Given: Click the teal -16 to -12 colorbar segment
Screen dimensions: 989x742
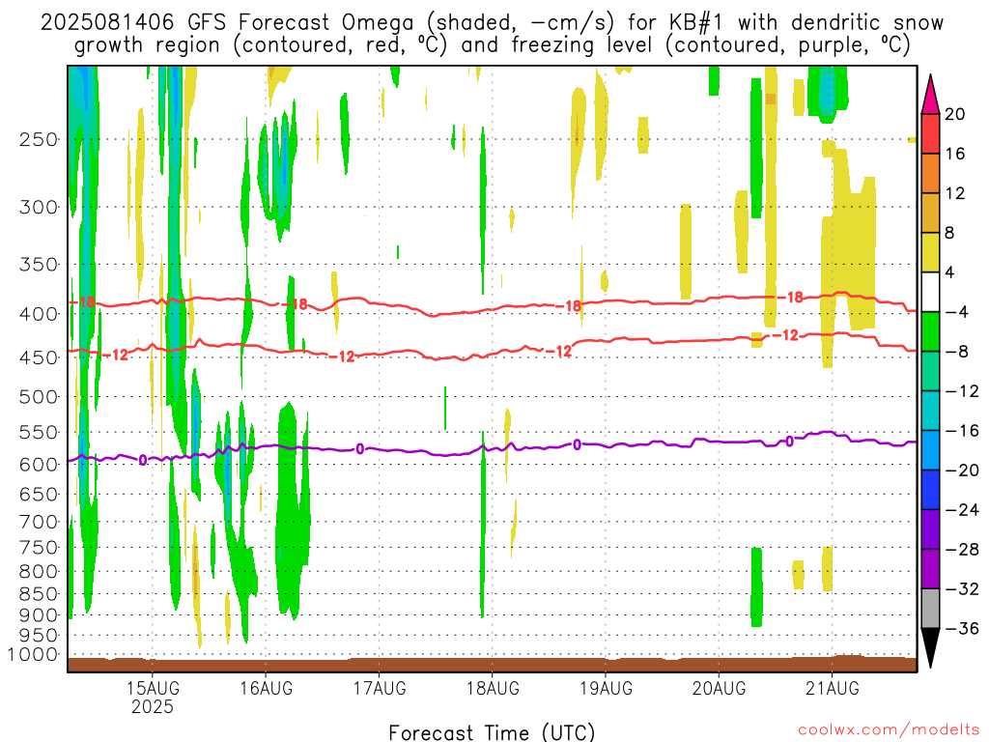Looking at the screenshot, I should coord(930,411).
